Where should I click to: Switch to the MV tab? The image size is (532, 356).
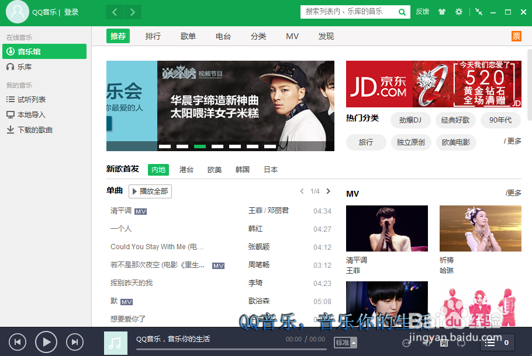click(292, 36)
